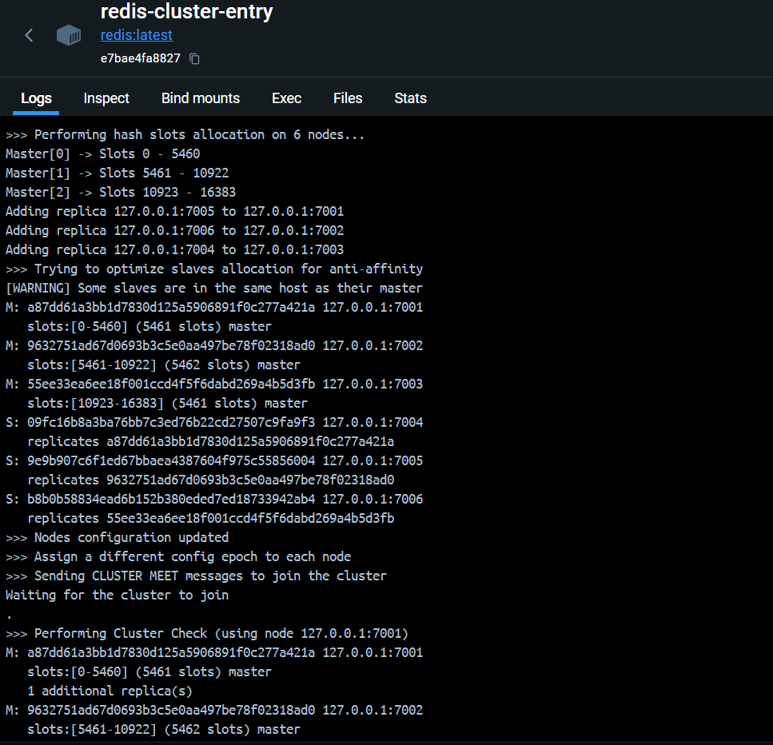
Task: Copy container ID e7bae4fa8827 with copy icon
Action: coord(195,58)
